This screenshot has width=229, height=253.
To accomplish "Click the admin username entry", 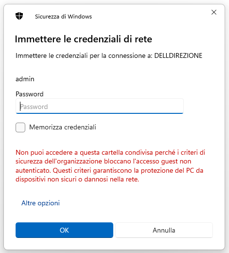I will pos(25,79).
